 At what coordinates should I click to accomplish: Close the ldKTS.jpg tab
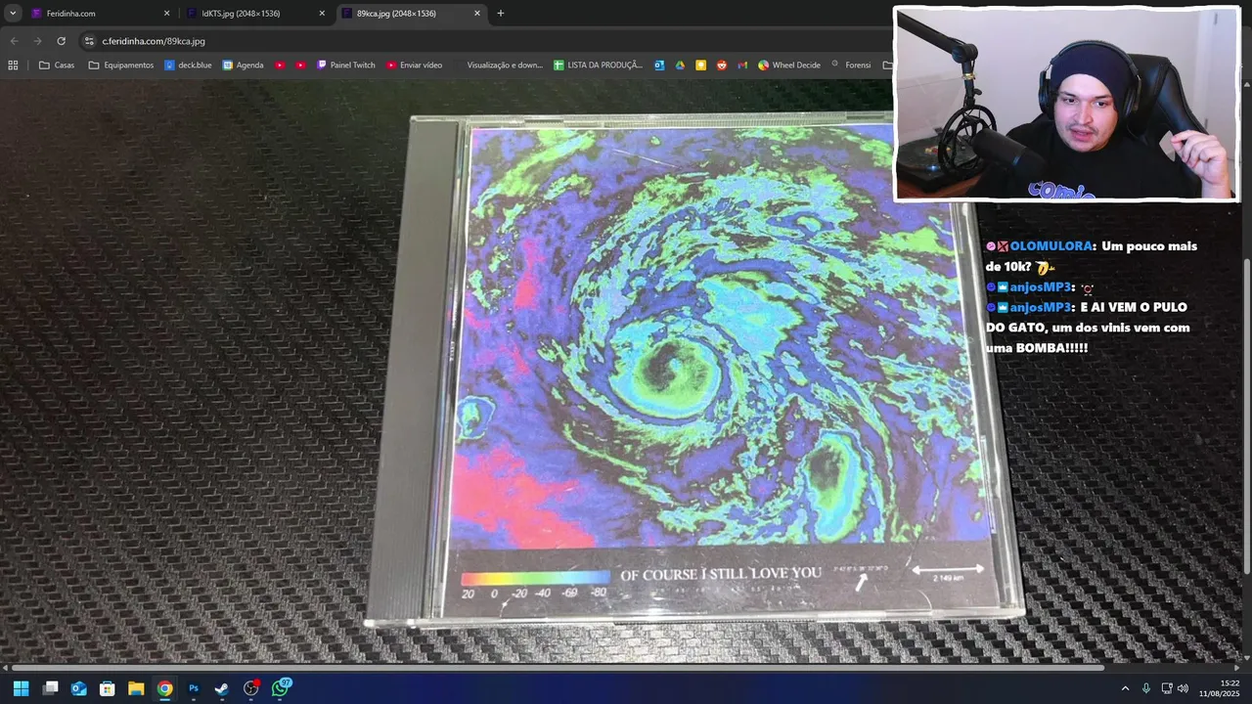(x=322, y=14)
